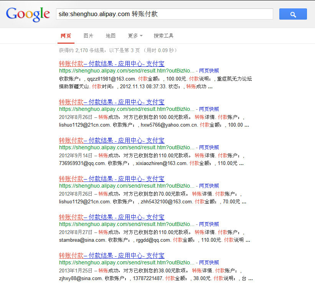Open result title dated 2013年1月25日
This screenshot has height=287, width=315.
(x=111, y=256)
